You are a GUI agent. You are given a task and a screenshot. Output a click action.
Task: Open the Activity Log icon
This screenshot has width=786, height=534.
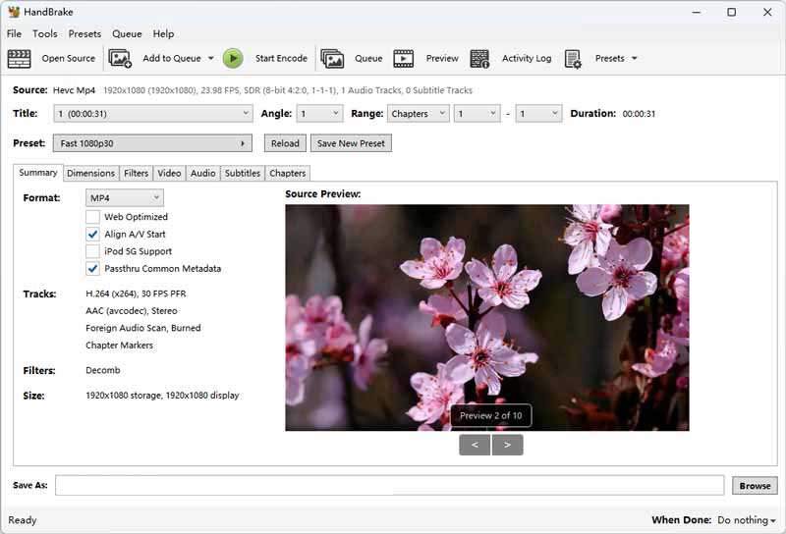coord(479,59)
